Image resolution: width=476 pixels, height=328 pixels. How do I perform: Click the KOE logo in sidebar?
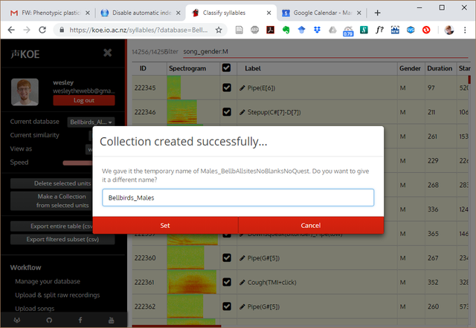pos(25,54)
